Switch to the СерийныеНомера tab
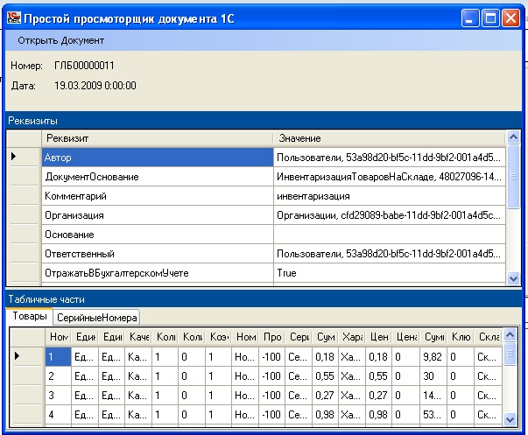528x435 pixels. [96, 318]
